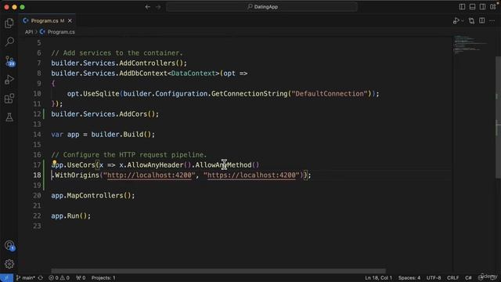Open the Customize Layout icon
Image resolution: width=501 pixels, height=282 pixels.
point(493,6)
